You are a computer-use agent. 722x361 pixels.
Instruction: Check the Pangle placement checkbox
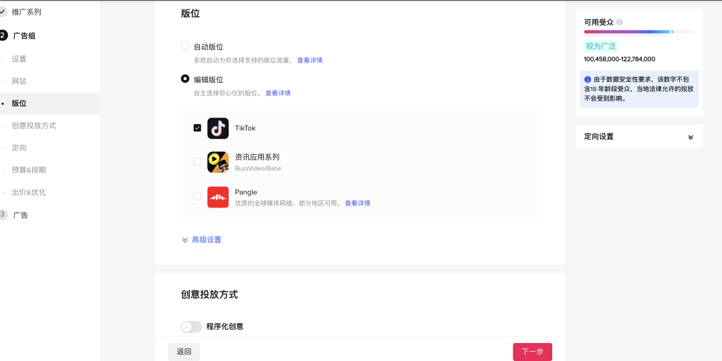point(197,197)
